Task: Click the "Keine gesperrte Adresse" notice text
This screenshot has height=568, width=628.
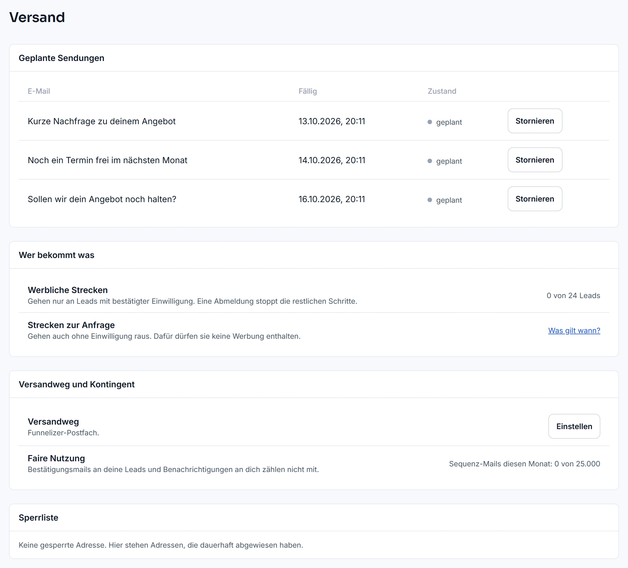Action: 161,545
